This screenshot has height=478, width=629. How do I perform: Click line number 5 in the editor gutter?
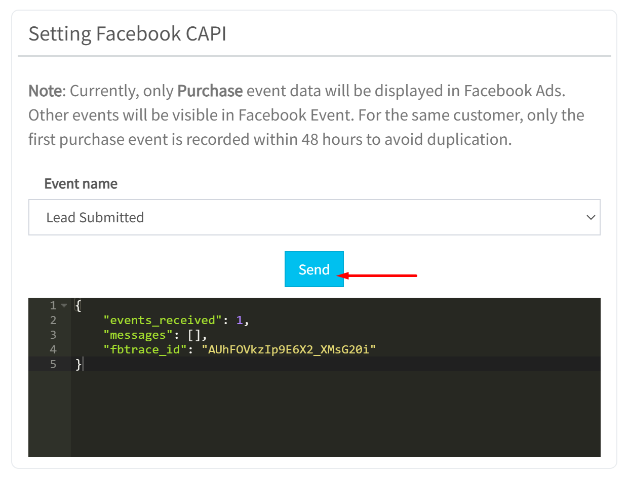click(53, 364)
